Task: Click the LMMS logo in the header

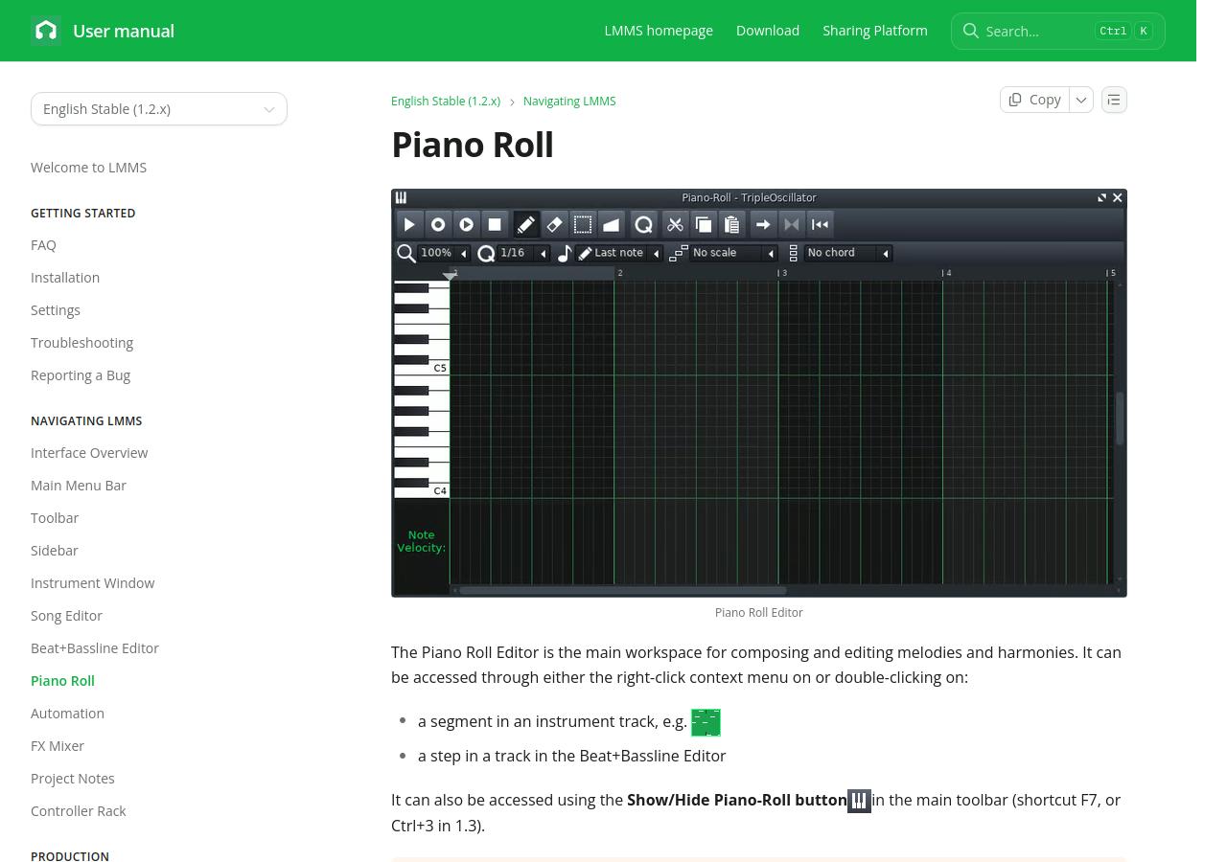Action: [46, 31]
